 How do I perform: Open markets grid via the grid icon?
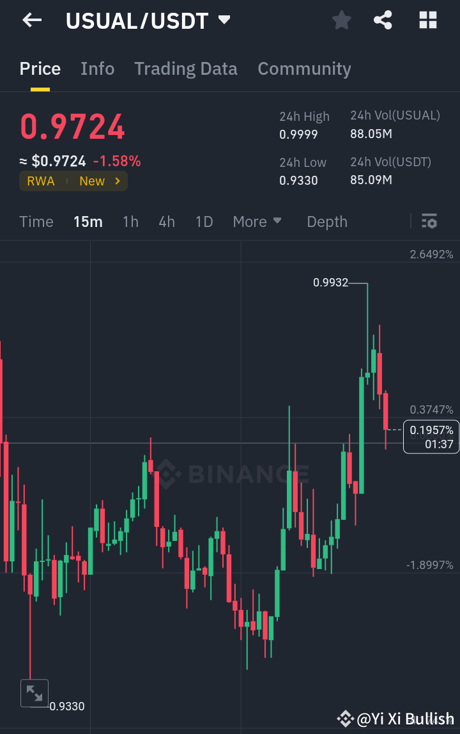[x=427, y=20]
